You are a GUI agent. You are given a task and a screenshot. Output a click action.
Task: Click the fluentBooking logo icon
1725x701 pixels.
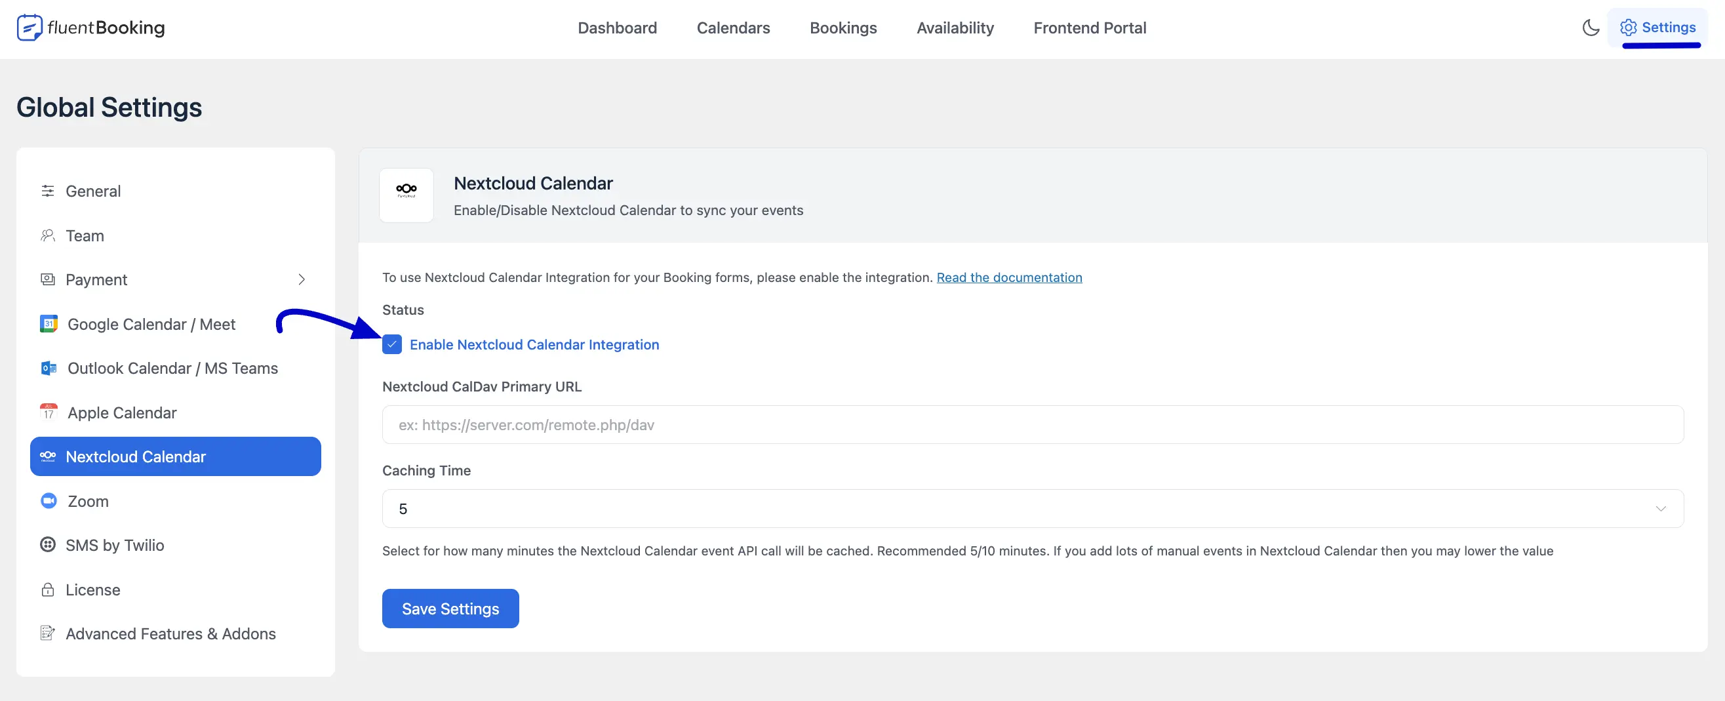[30, 28]
